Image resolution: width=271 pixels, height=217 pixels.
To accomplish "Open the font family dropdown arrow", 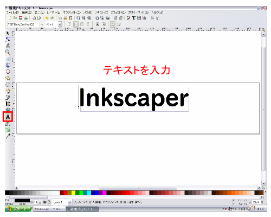I will (42, 24).
